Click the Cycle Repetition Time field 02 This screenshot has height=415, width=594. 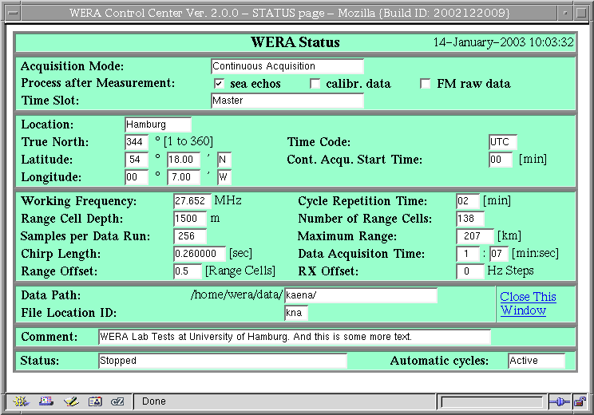pyautogui.click(x=468, y=201)
